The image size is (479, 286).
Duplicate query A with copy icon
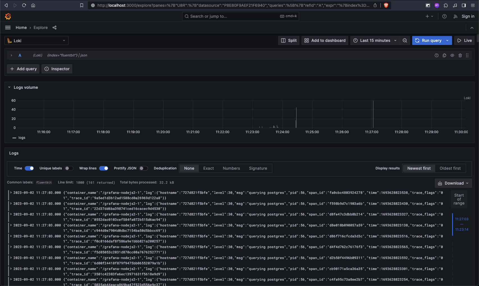tap(444, 55)
